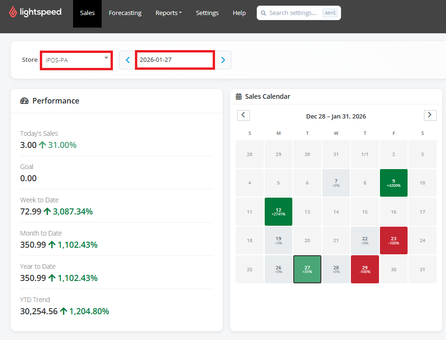Click the Sales Calendar icon

(238, 96)
